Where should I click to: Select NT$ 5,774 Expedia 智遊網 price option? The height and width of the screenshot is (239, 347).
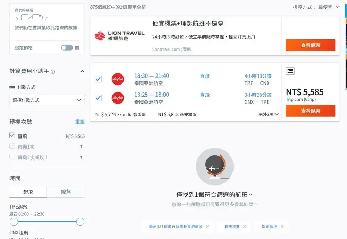[x=120, y=114]
